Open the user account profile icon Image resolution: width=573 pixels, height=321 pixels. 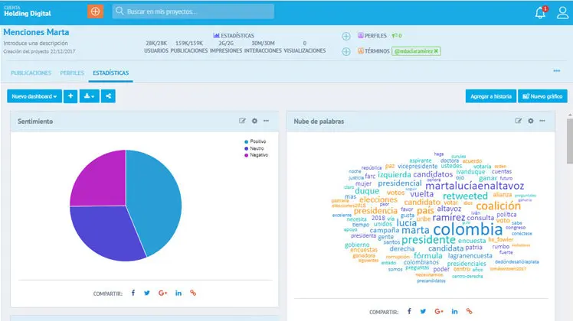[562, 12]
